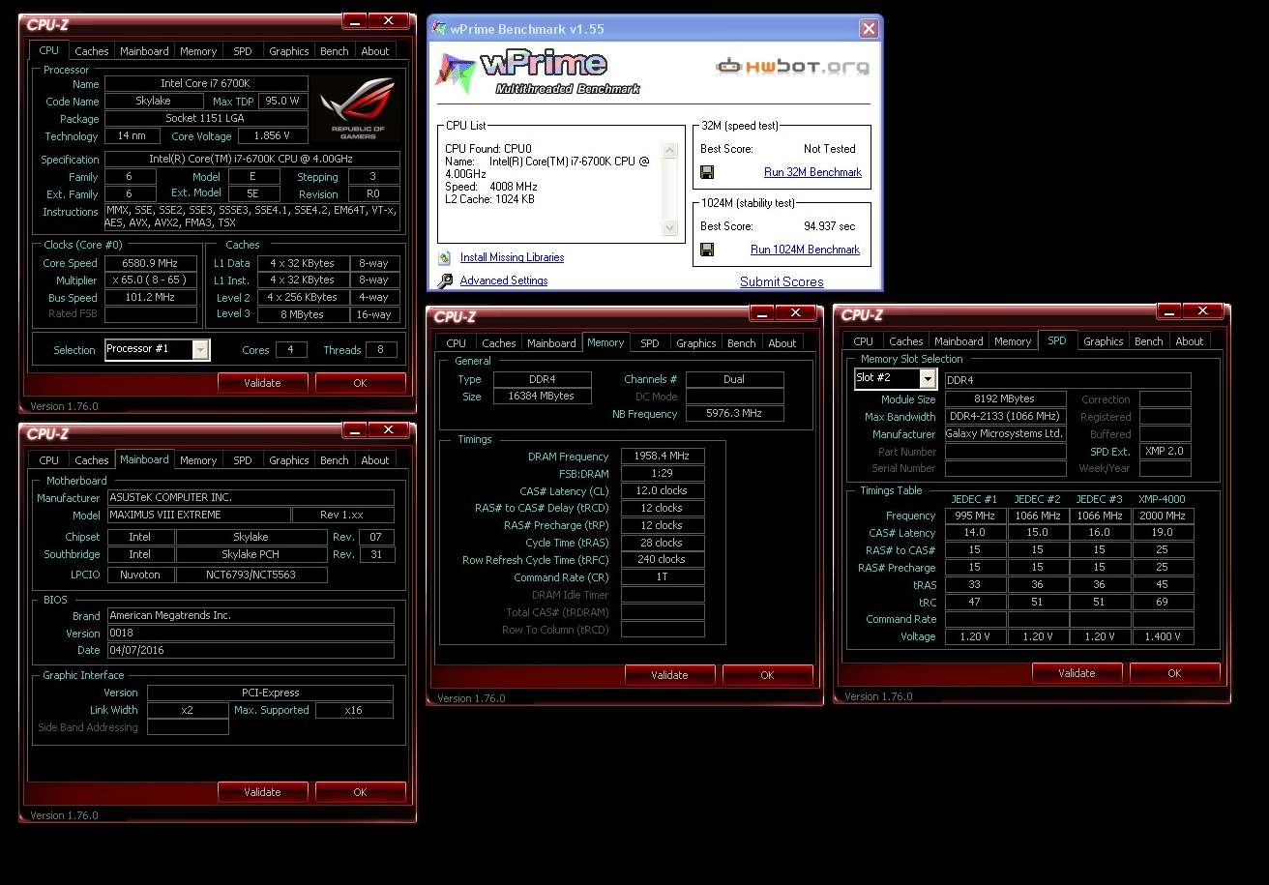The height and width of the screenshot is (885, 1269).
Task: Click the DRAM Frequency 1958.4 MHz value
Action: tap(663, 457)
